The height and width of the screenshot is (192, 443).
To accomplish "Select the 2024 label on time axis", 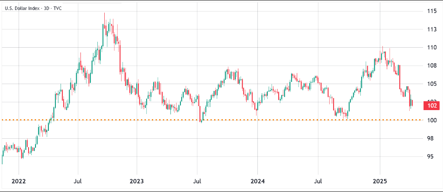I will (x=257, y=180).
